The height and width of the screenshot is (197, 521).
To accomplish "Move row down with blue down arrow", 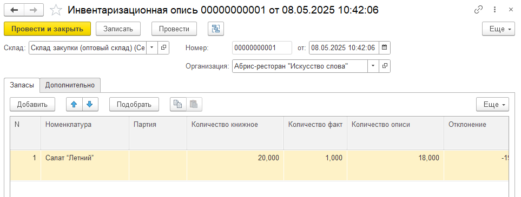I will coord(90,105).
